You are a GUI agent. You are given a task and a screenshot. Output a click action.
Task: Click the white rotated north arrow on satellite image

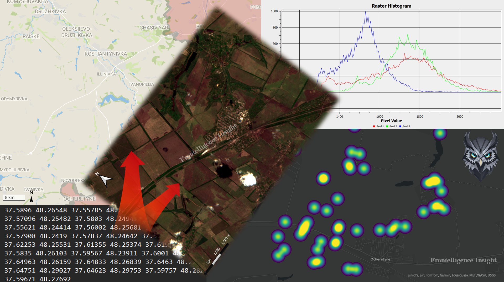[x=105, y=180]
